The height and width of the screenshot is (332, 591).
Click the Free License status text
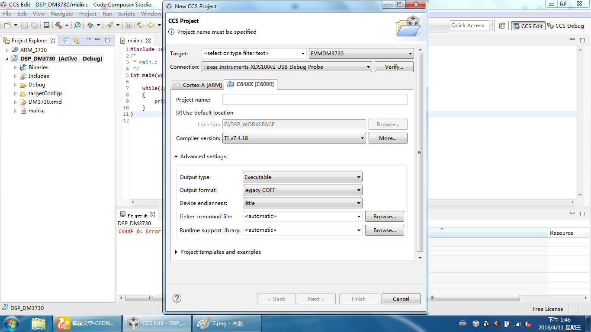click(548, 309)
